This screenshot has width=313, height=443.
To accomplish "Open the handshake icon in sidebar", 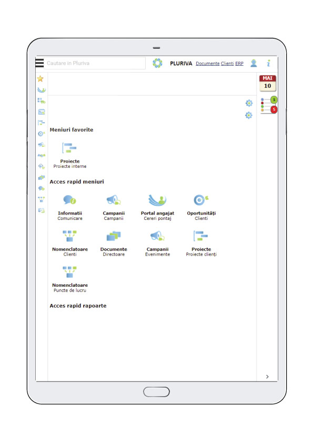I will tap(41, 155).
